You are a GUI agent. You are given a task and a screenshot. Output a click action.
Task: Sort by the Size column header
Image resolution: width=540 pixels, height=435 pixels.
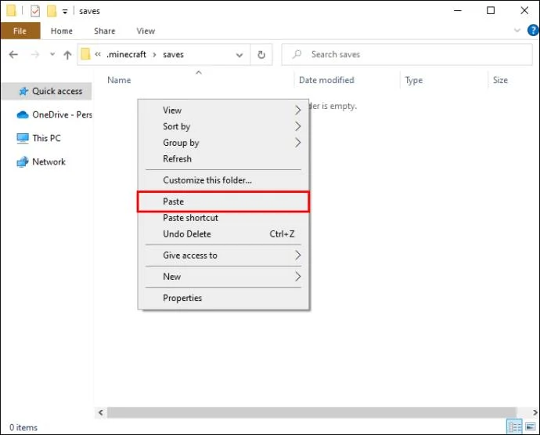(500, 80)
